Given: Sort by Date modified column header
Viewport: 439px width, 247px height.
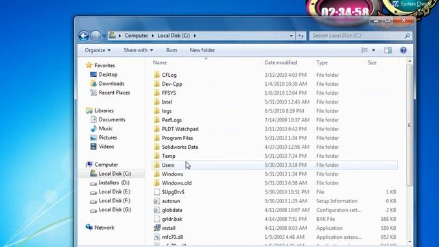Looking at the screenshot, I should (x=281, y=62).
